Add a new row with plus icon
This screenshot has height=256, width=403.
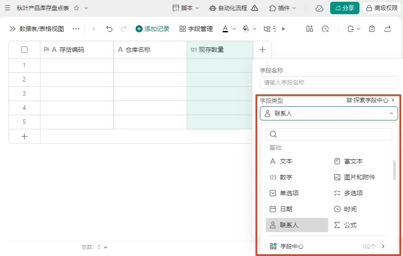coord(24,136)
